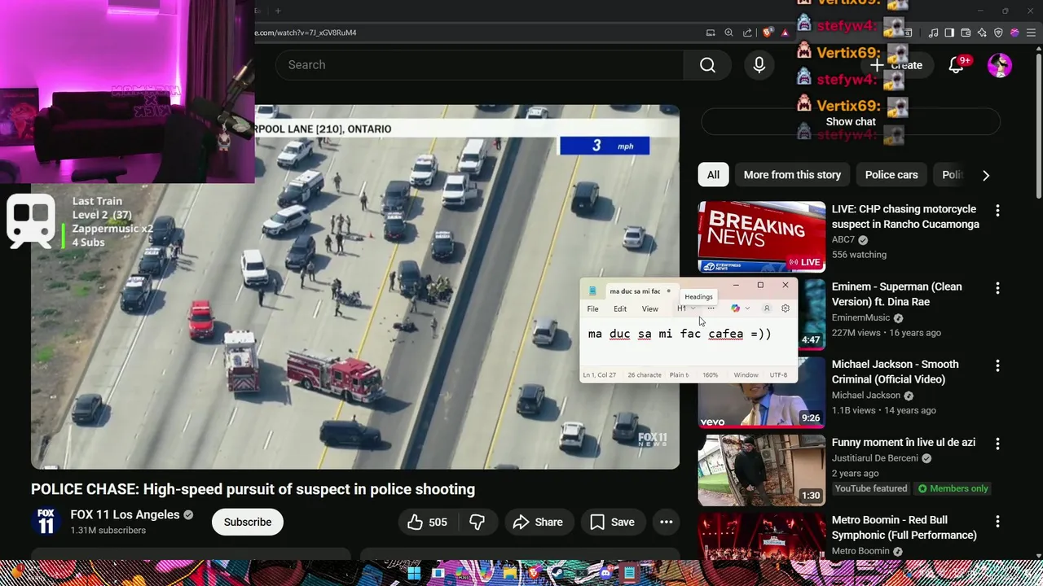Open Metro Boomin Red Bull Symphonic title
This screenshot has height=586, width=1043.
[904, 527]
